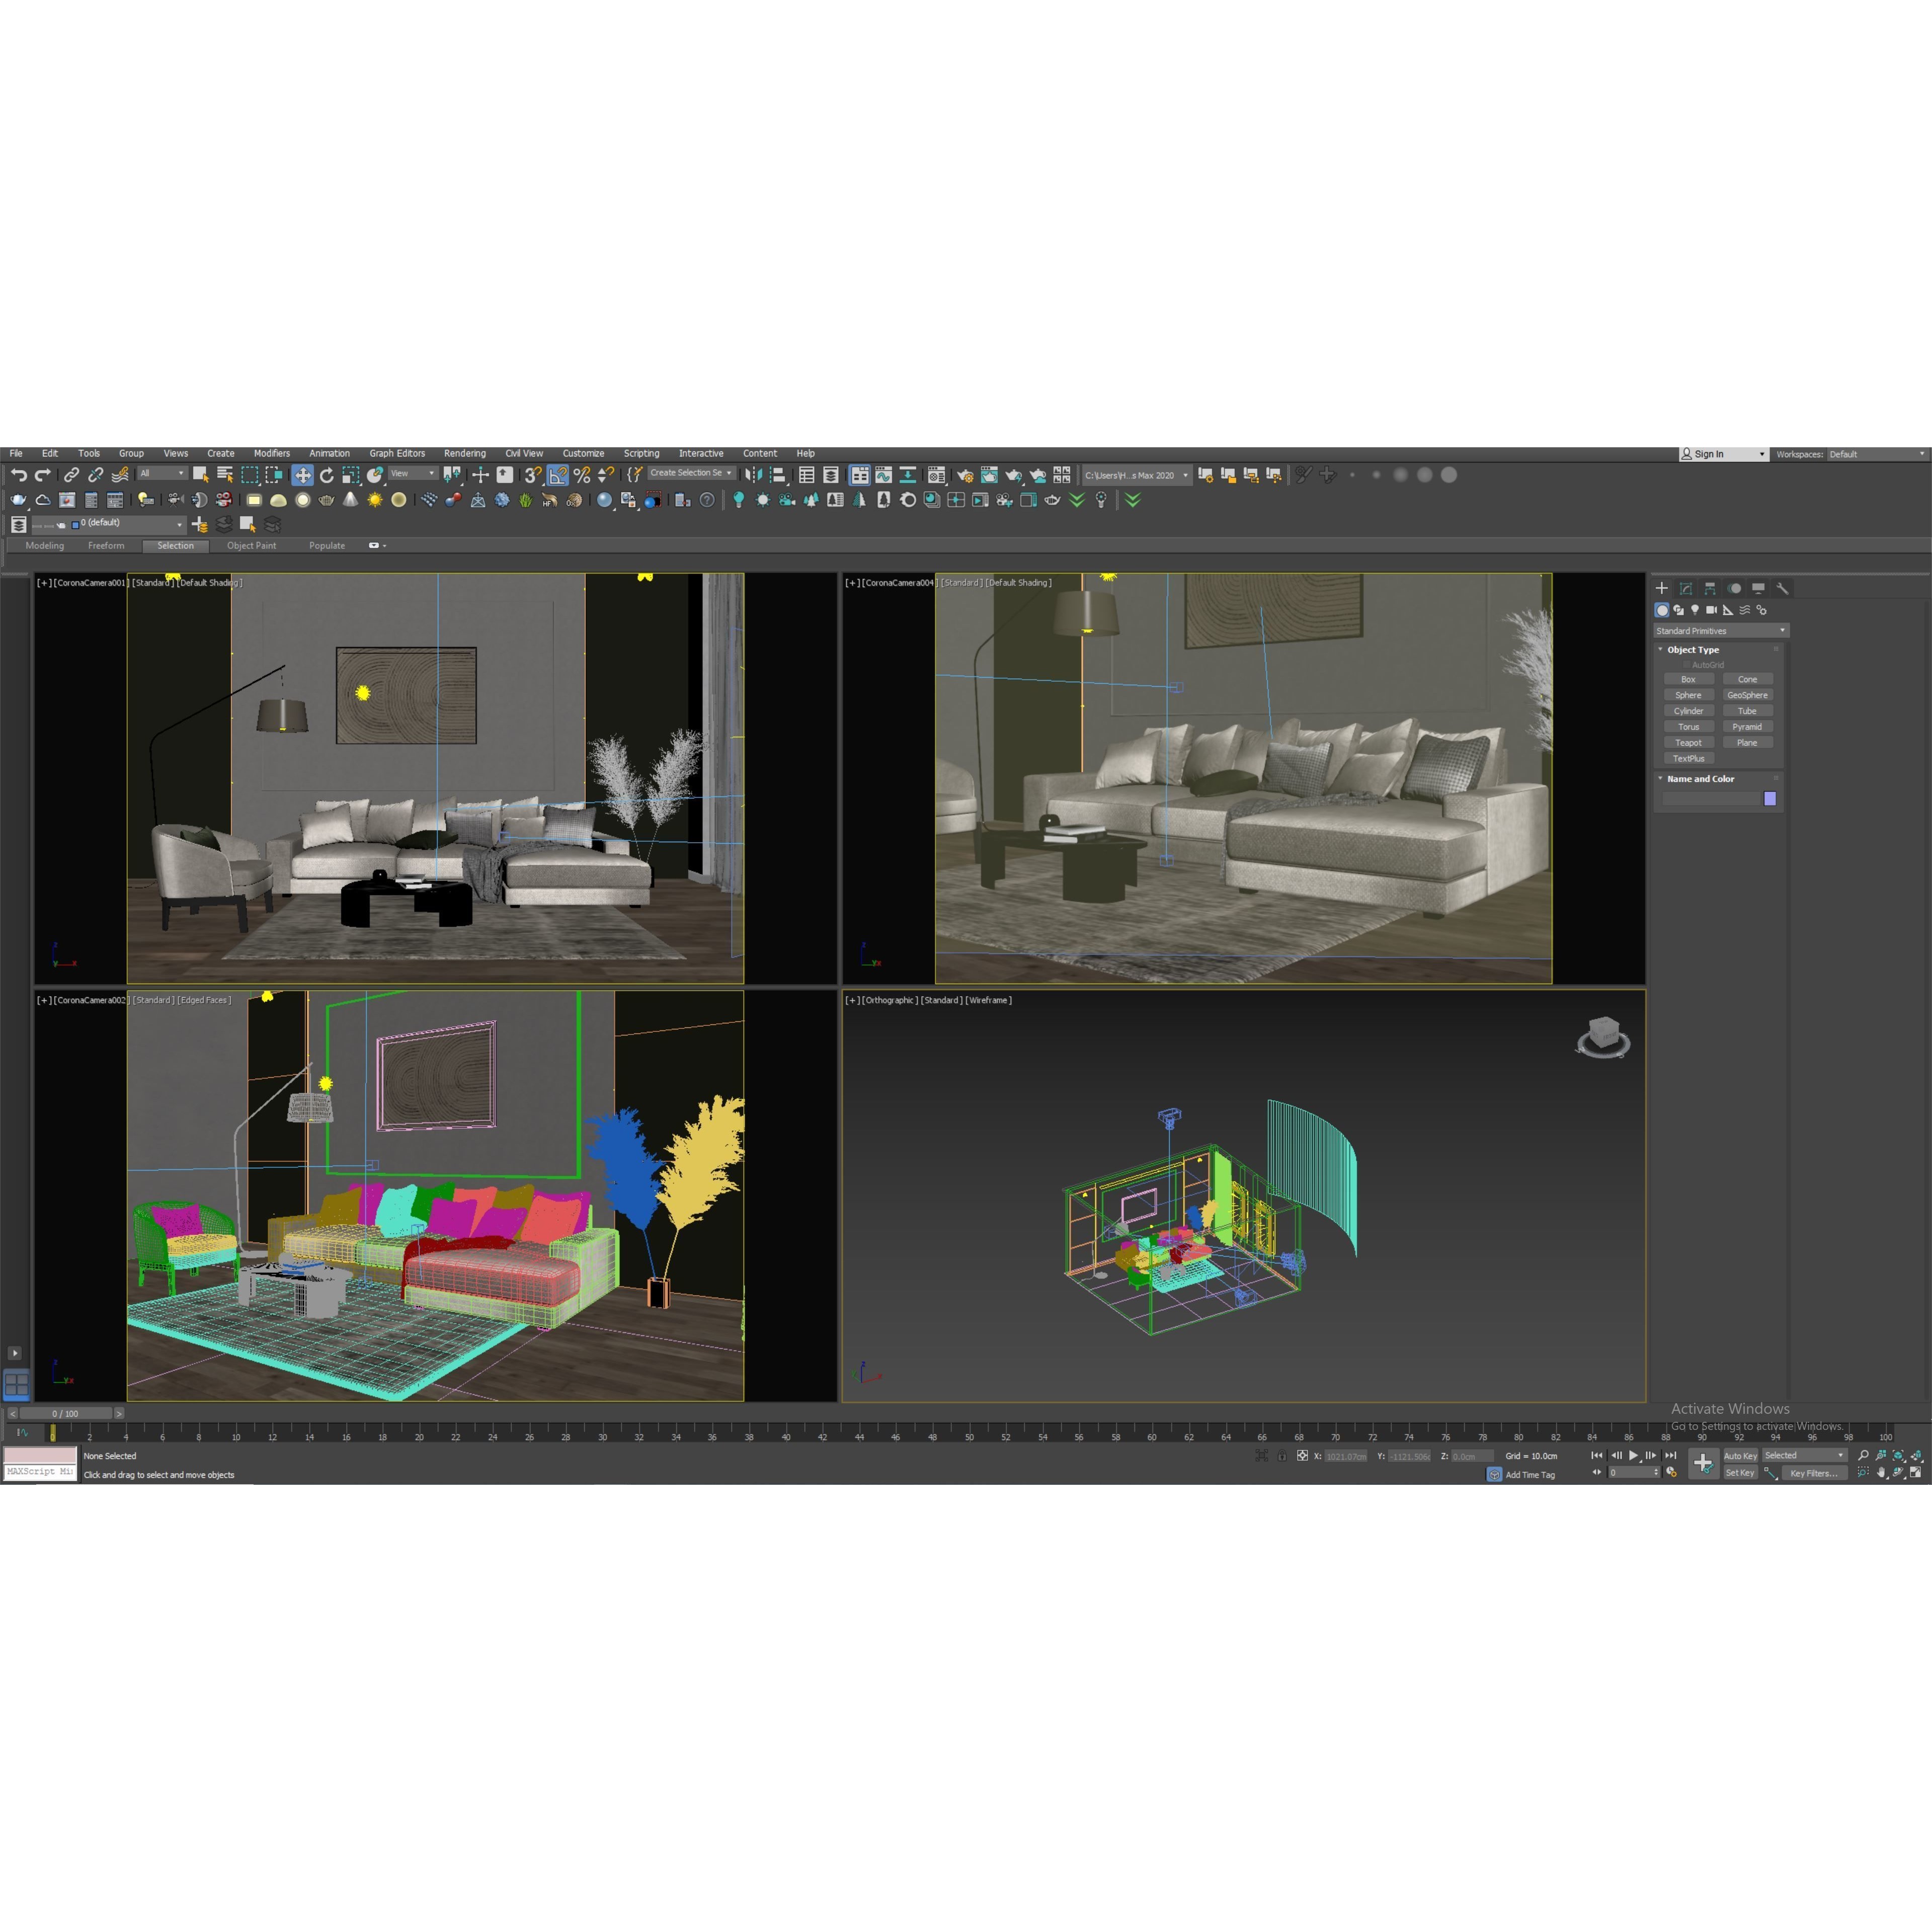This screenshot has height=1932, width=1932.
Task: Open the Rendering menu
Action: pos(465,453)
